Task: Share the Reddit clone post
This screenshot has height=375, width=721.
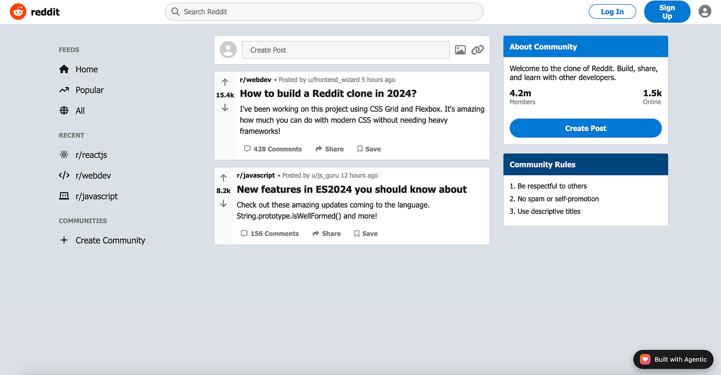Action: click(329, 149)
